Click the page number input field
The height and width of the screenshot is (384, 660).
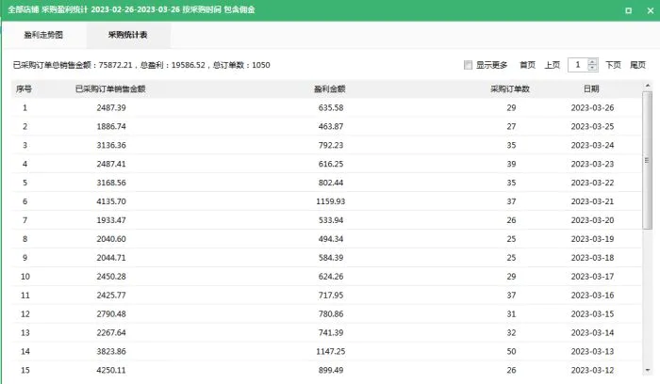[x=578, y=65]
